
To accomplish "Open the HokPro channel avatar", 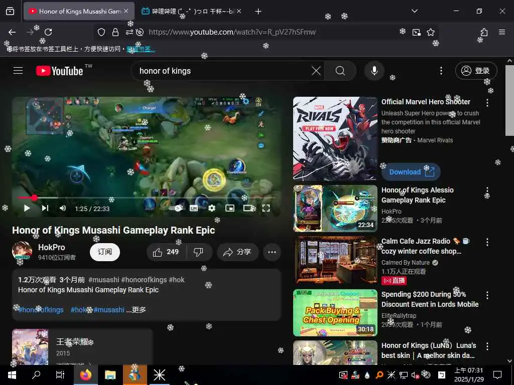I will tap(22, 251).
